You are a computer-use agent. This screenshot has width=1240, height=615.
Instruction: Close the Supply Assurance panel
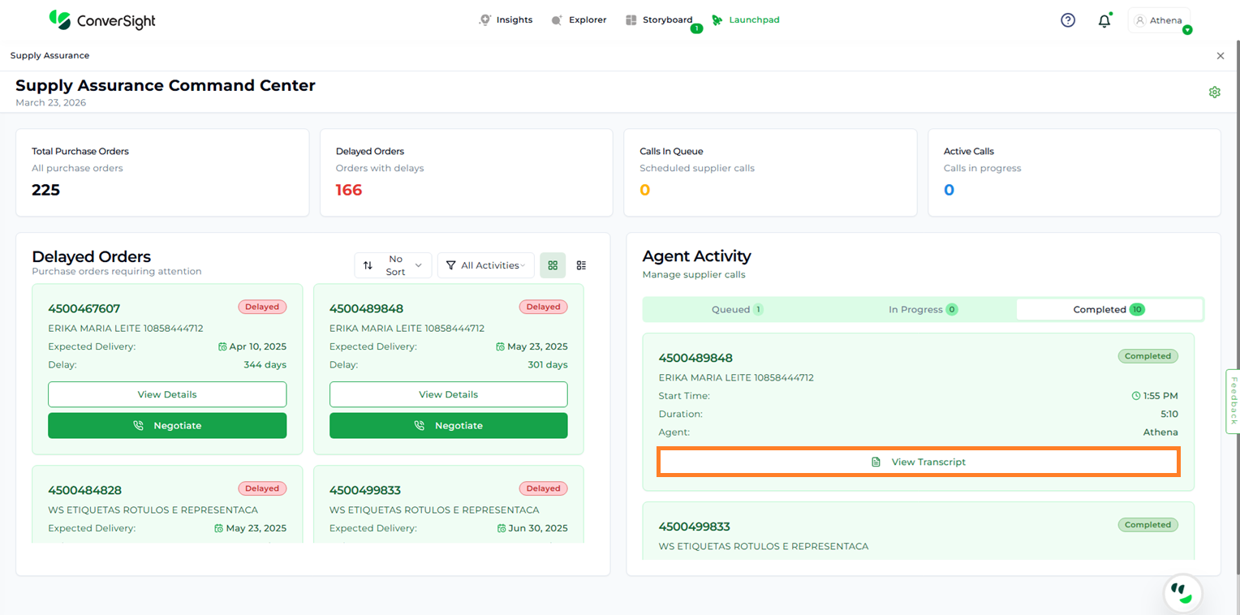(1220, 56)
